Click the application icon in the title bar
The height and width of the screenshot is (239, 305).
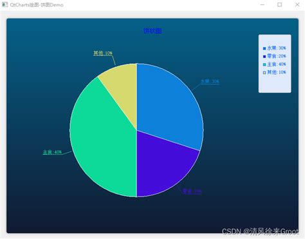(x=5, y=5)
